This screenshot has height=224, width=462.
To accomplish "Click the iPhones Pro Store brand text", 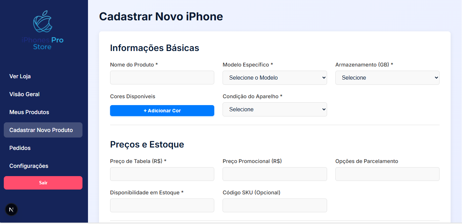I will tap(43, 43).
